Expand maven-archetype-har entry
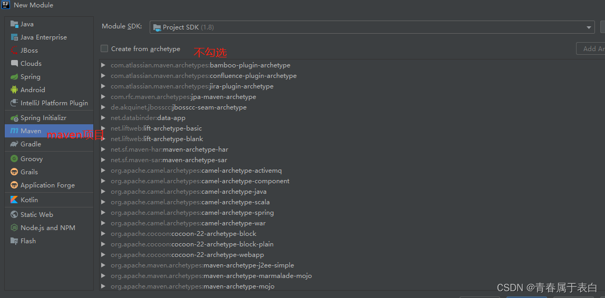The height and width of the screenshot is (298, 605). pyautogui.click(x=103, y=149)
